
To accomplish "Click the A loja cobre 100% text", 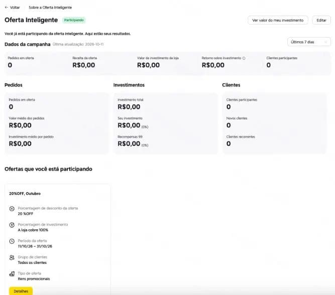I will coord(33,230).
